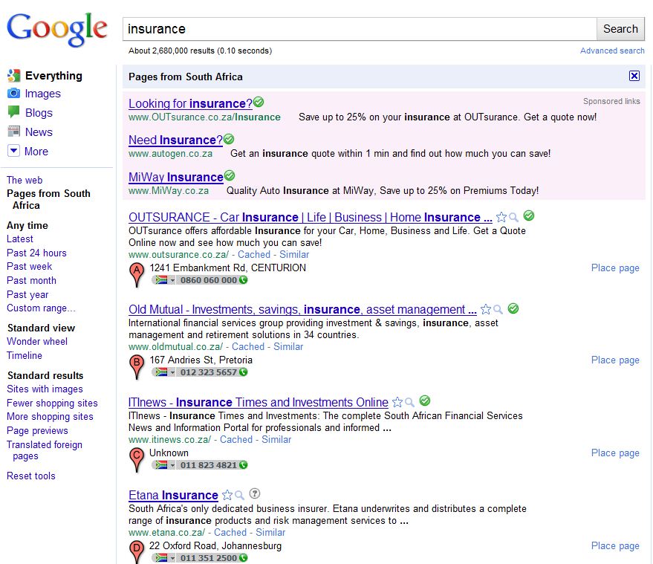Click the question mark icon beside Etana Insurance
This screenshot has width=653, height=564.
point(253,493)
